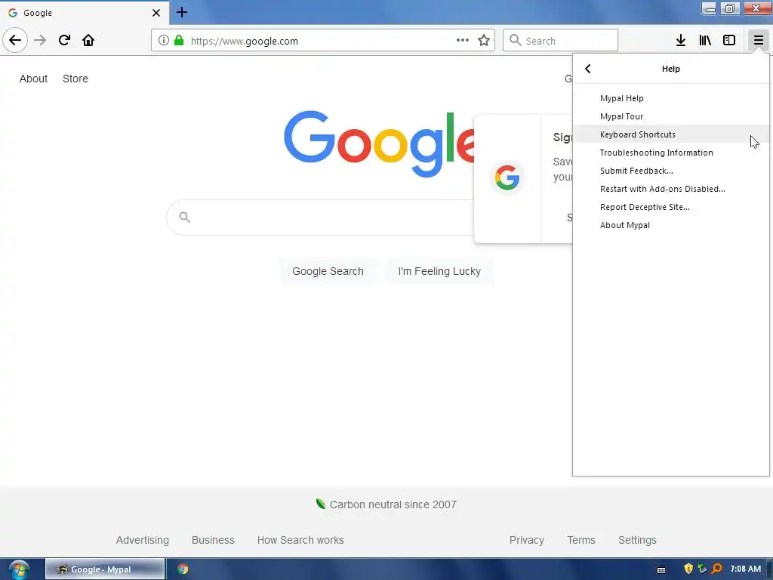
Task: Open the Privacy footer link
Action: (526, 540)
